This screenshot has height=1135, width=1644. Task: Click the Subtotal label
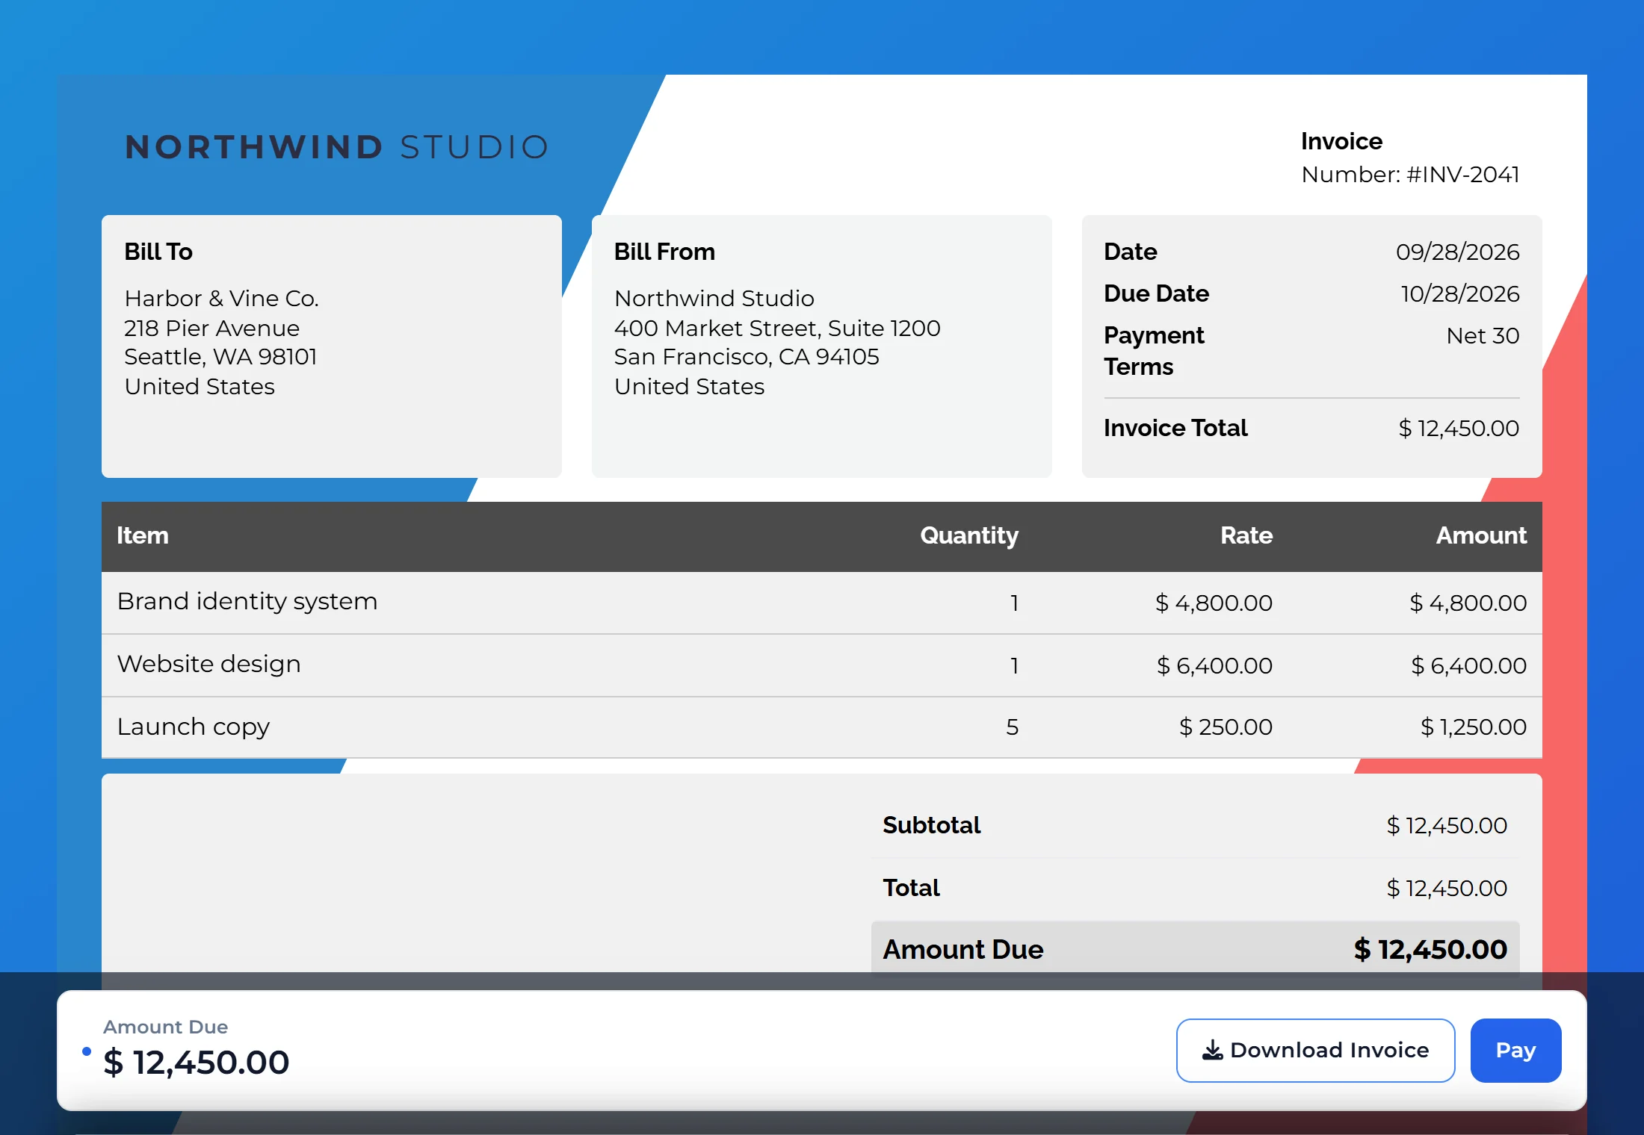coord(932,825)
